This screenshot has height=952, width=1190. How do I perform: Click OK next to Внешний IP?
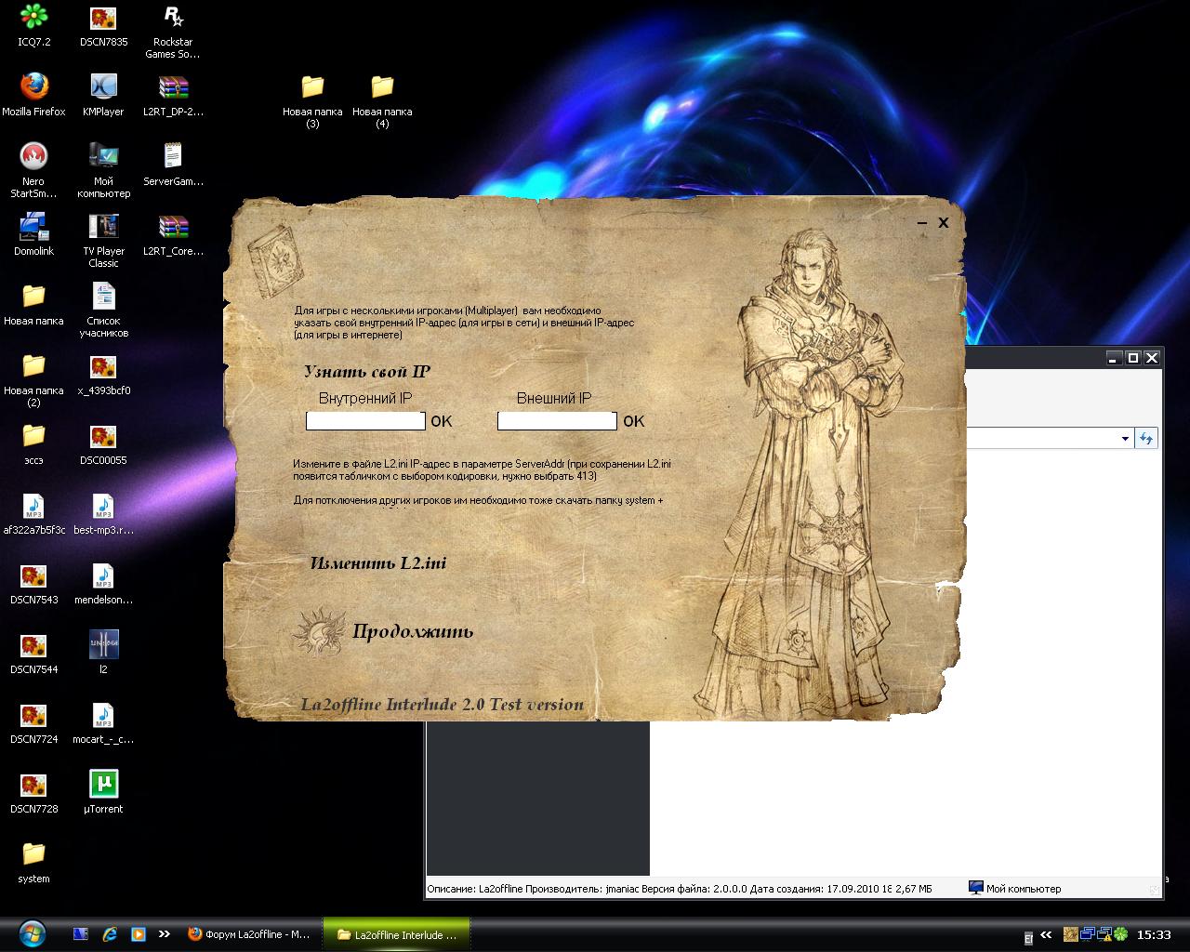click(x=634, y=421)
